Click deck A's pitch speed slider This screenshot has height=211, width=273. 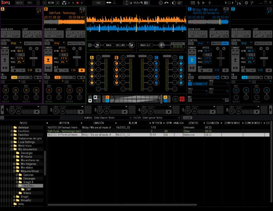(x=34, y=58)
